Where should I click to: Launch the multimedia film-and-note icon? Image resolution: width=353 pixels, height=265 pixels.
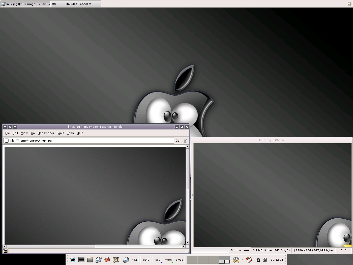115,260
